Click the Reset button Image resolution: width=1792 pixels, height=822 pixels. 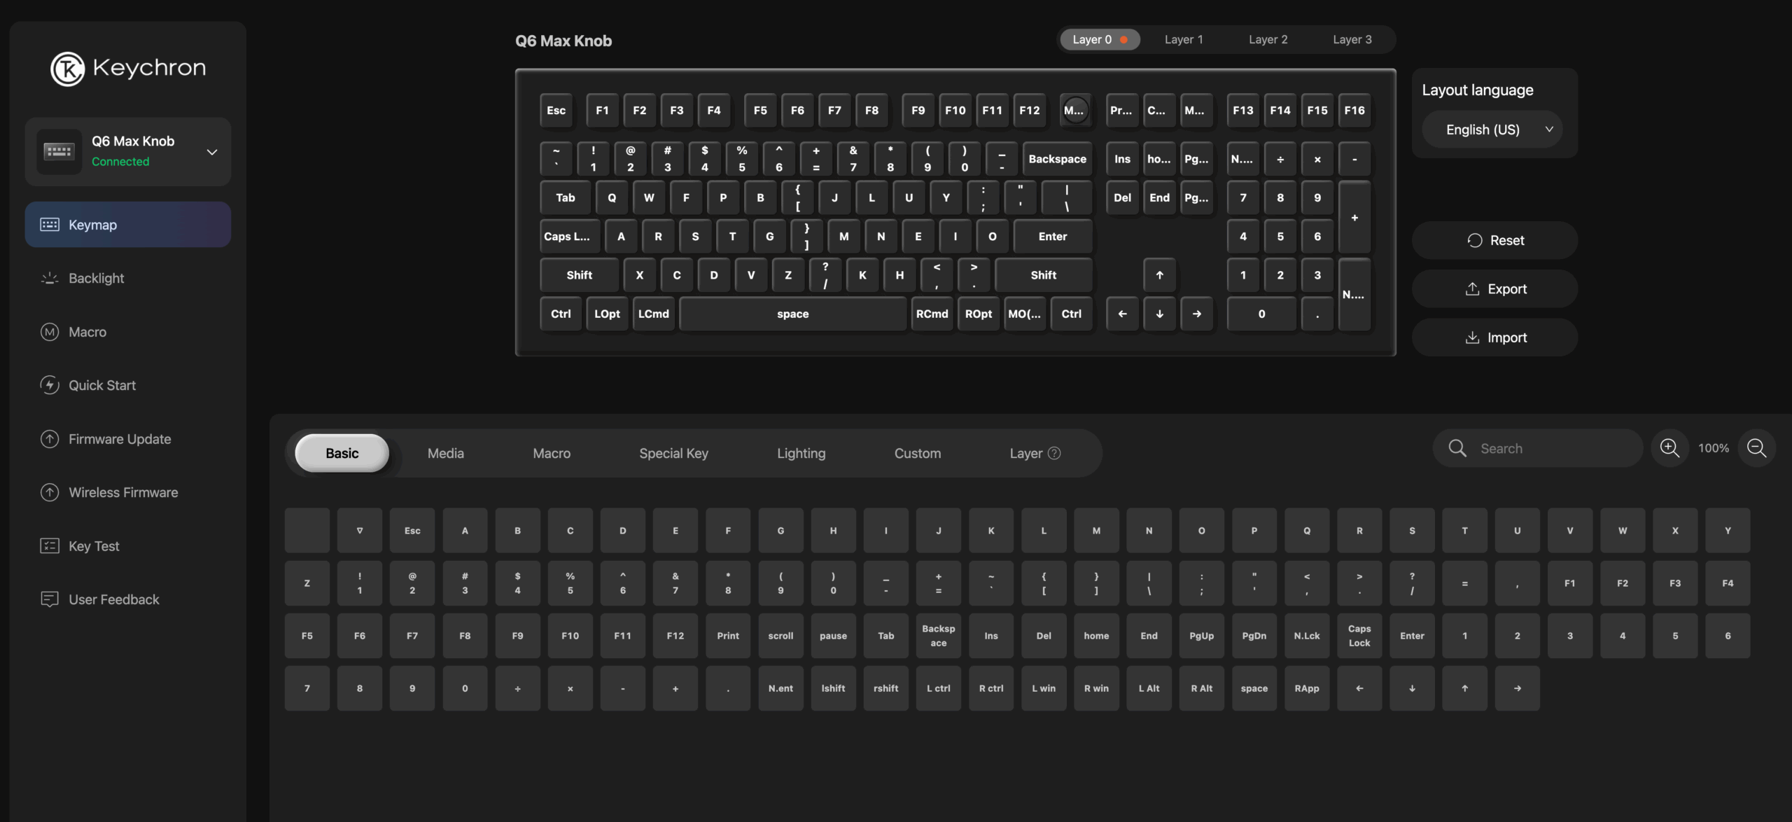1494,240
